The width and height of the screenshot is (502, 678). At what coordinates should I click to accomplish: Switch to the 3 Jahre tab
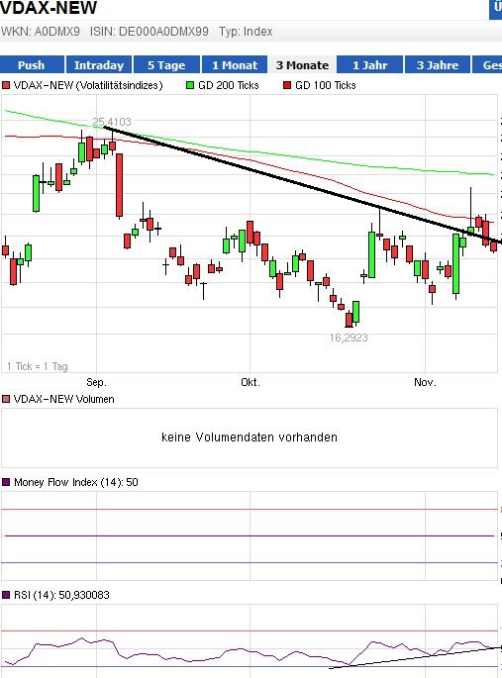click(438, 65)
